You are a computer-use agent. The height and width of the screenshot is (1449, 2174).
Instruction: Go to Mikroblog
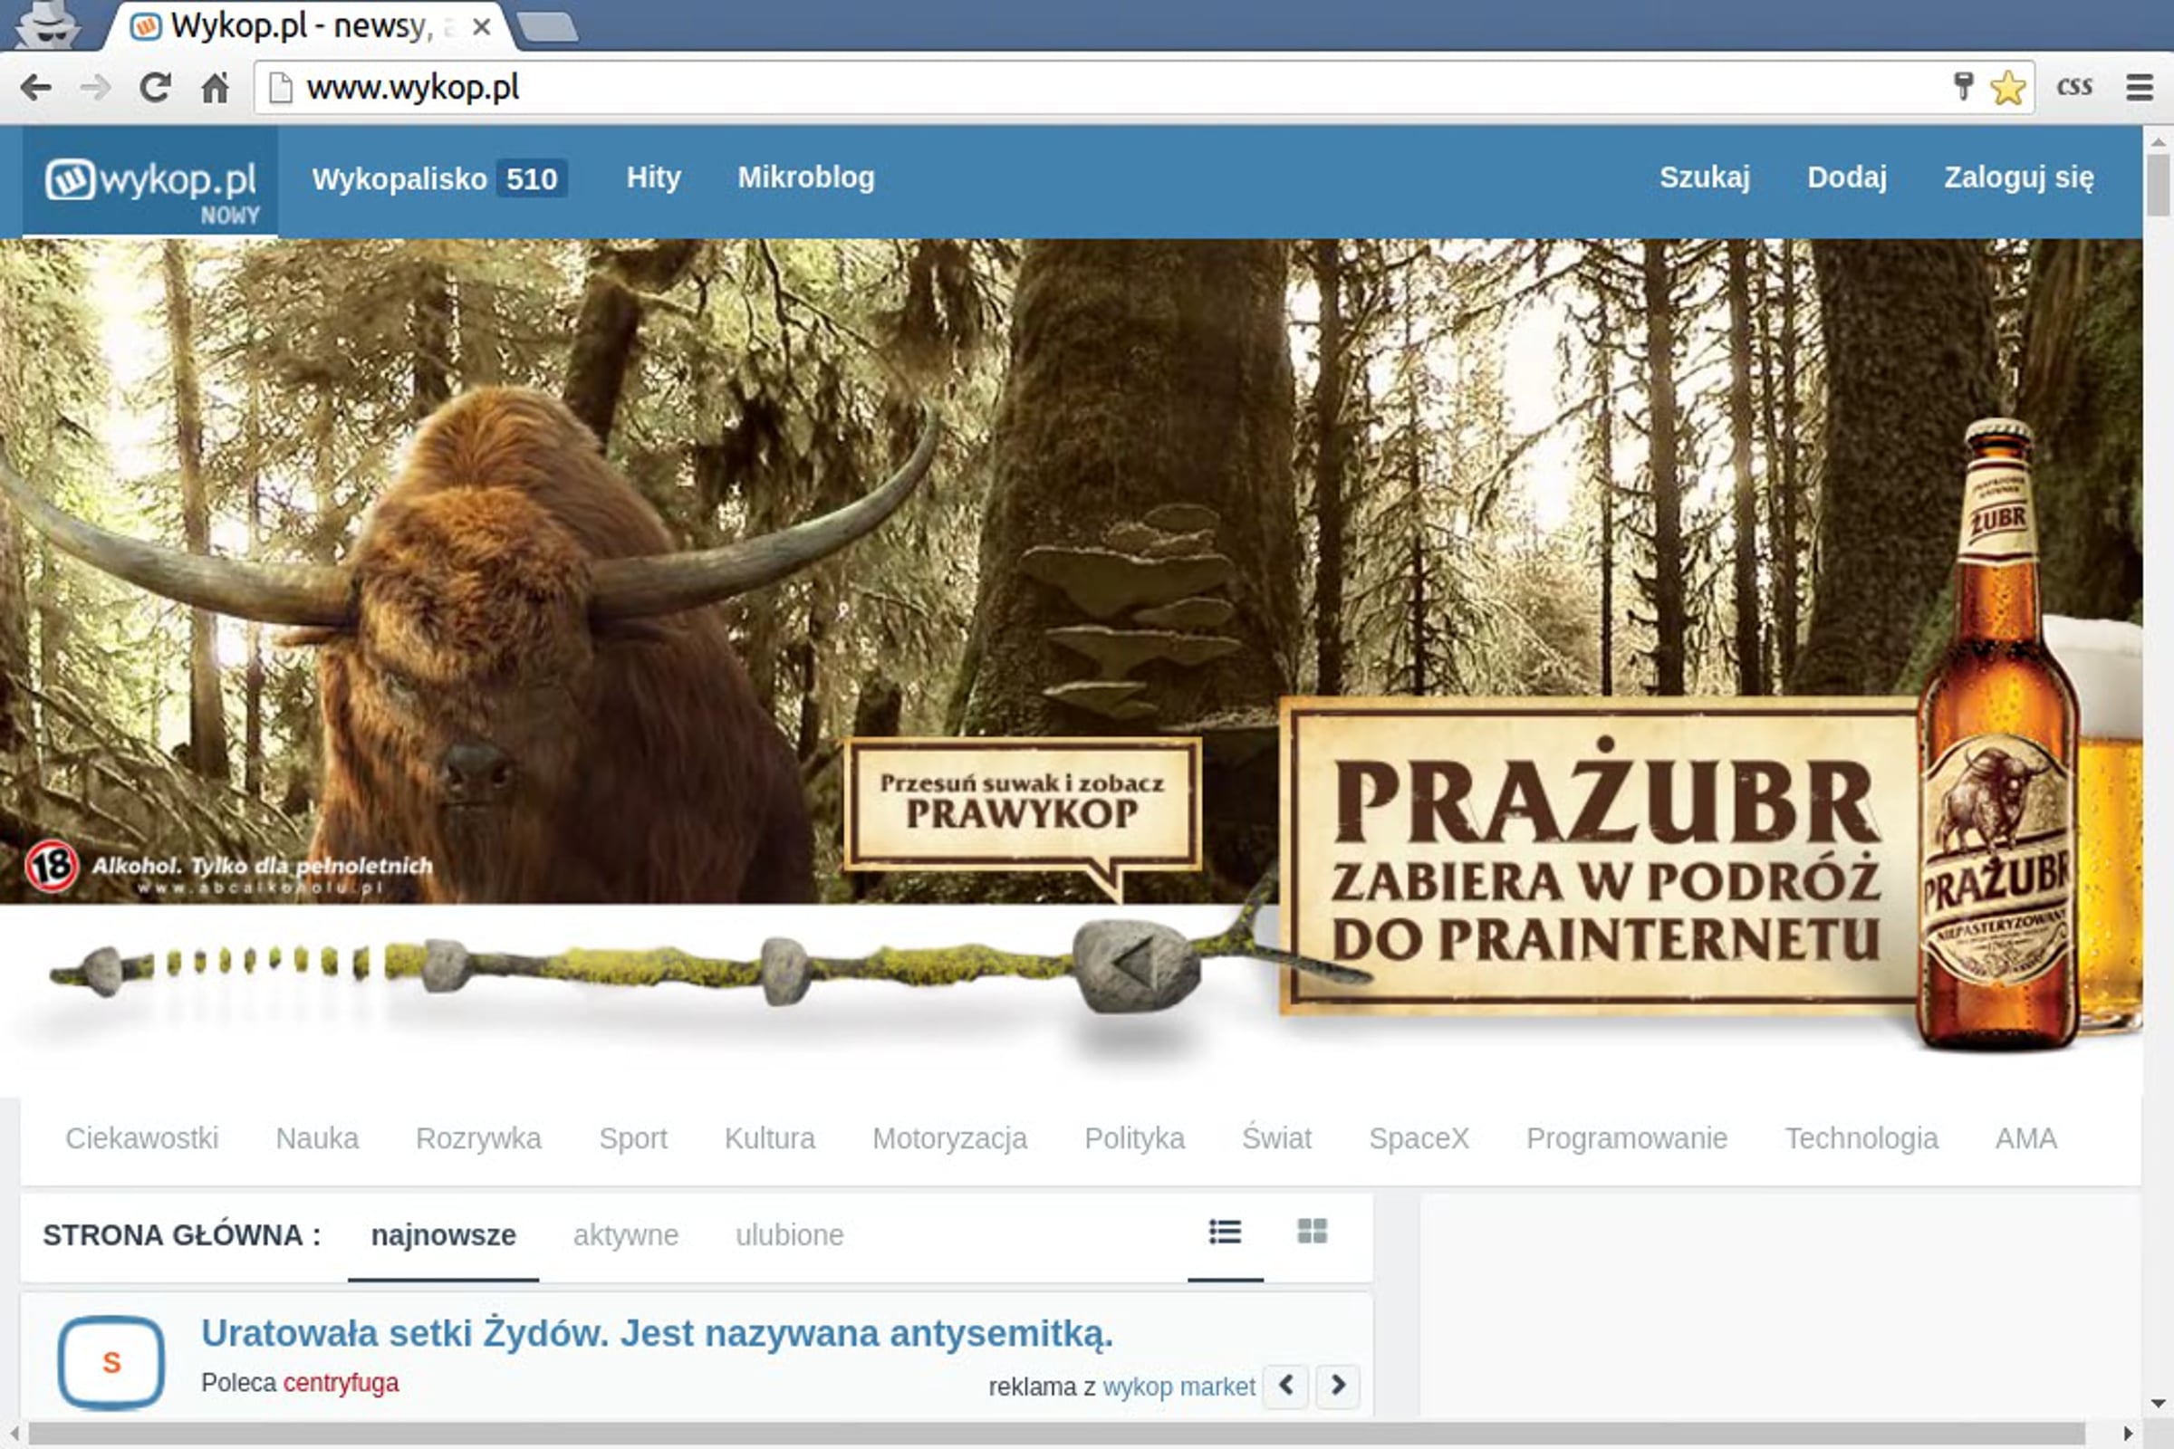[x=806, y=178]
